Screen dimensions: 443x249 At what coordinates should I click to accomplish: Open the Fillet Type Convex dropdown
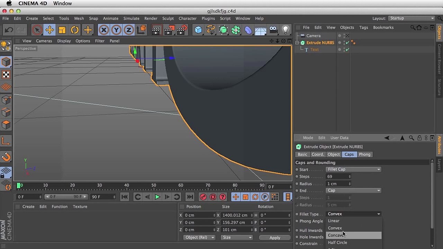tap(353, 214)
